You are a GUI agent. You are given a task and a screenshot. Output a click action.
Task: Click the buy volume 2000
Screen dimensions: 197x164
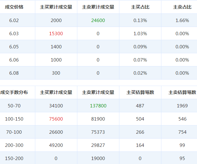coord(56,20)
